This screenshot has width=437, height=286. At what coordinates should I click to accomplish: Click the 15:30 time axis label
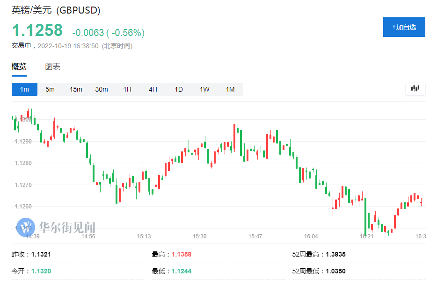[199, 236]
